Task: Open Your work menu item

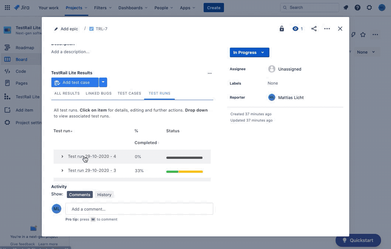Action: (49, 8)
